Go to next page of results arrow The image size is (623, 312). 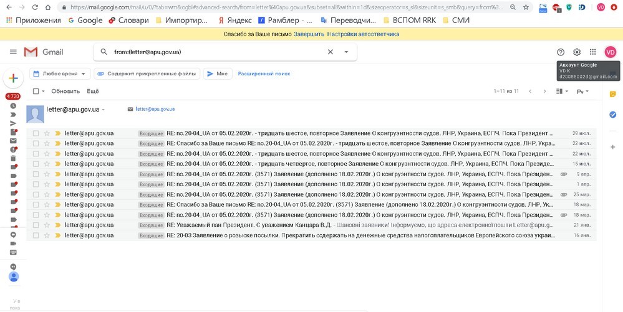544,92
